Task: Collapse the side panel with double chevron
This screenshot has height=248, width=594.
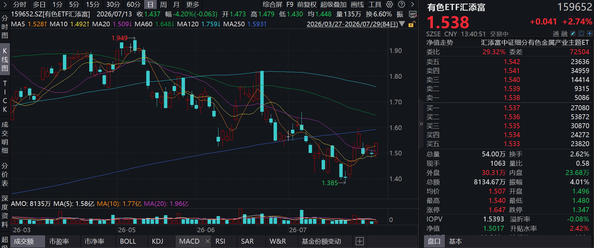Action: tap(421, 124)
